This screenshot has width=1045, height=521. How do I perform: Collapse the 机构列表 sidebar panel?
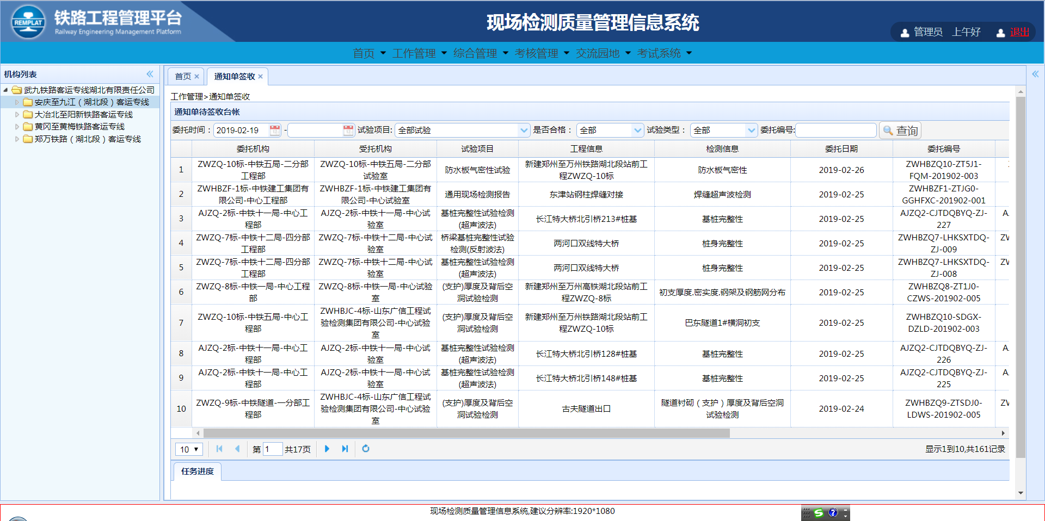click(150, 74)
